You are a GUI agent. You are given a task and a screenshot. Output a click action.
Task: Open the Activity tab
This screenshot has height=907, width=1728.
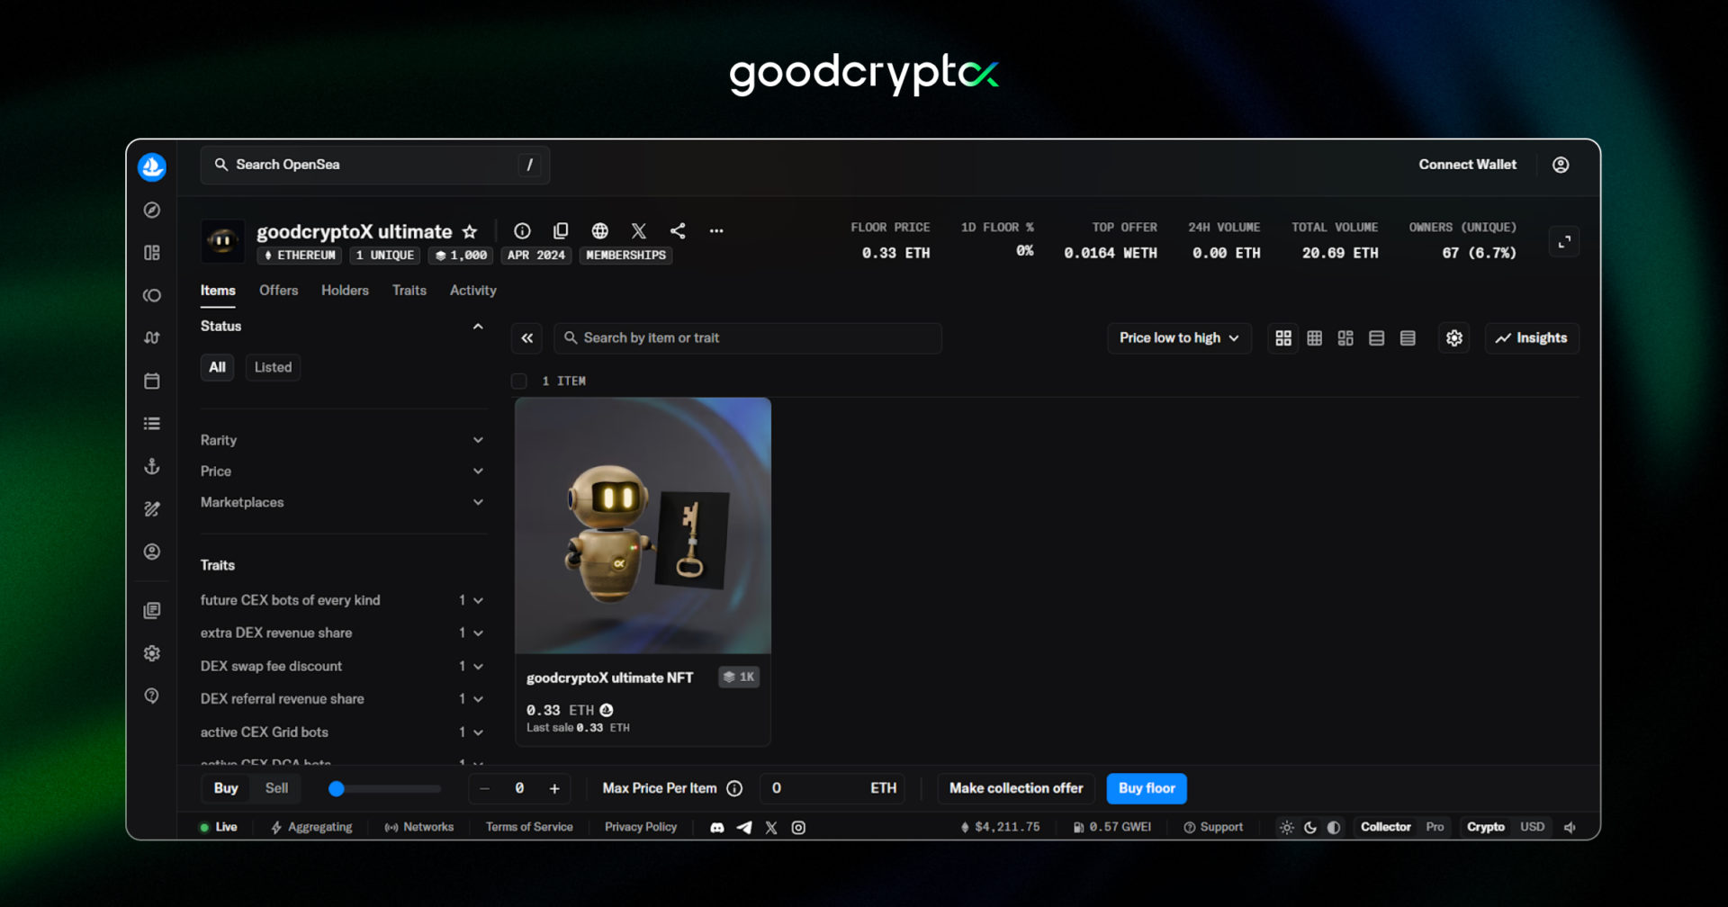click(x=472, y=291)
